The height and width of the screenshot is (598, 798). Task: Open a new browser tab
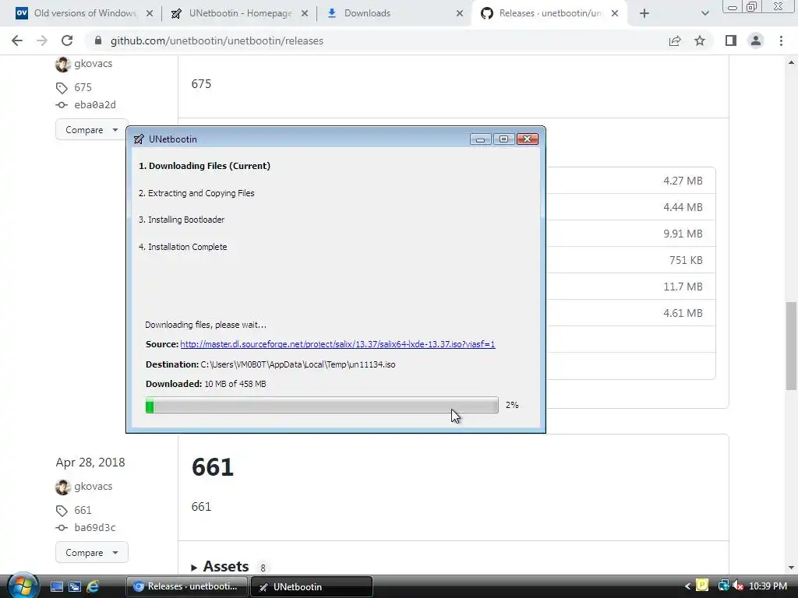[644, 13]
